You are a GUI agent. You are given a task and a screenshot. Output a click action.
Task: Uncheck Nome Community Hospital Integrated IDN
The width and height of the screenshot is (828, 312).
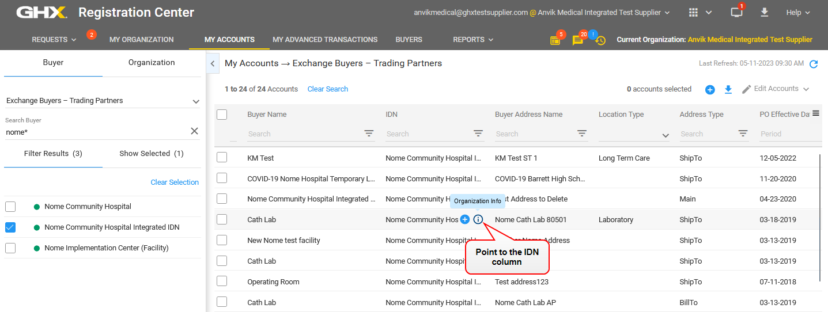pos(10,227)
